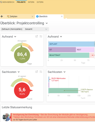Image resolution: width=95 pixels, height=122 pixels.
Task: Open Aufwand gauge settings sliders icon
Action: click(41, 36)
